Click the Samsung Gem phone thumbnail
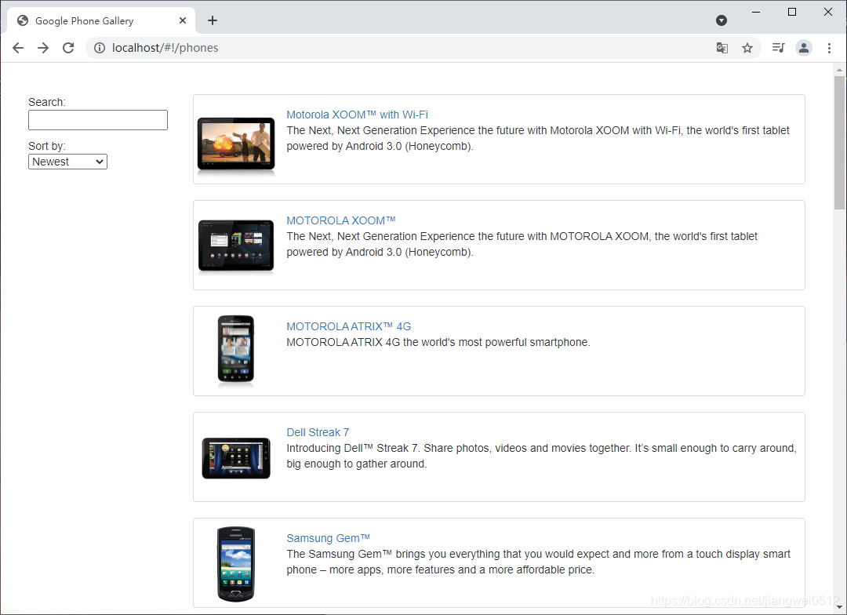Screen dimensions: 847x615 (236, 564)
